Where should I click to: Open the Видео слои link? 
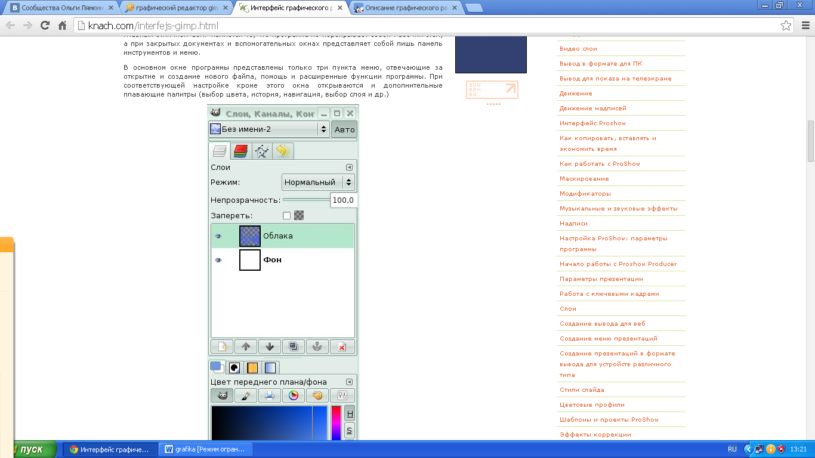tap(578, 49)
